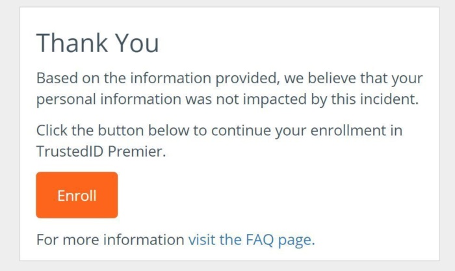Image resolution: width=455 pixels, height=271 pixels.
Task: Click the word "enrollment" in the second paragraph
Action: [348, 130]
